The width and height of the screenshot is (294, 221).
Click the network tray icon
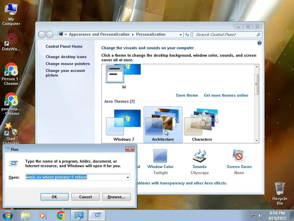[x=254, y=216]
